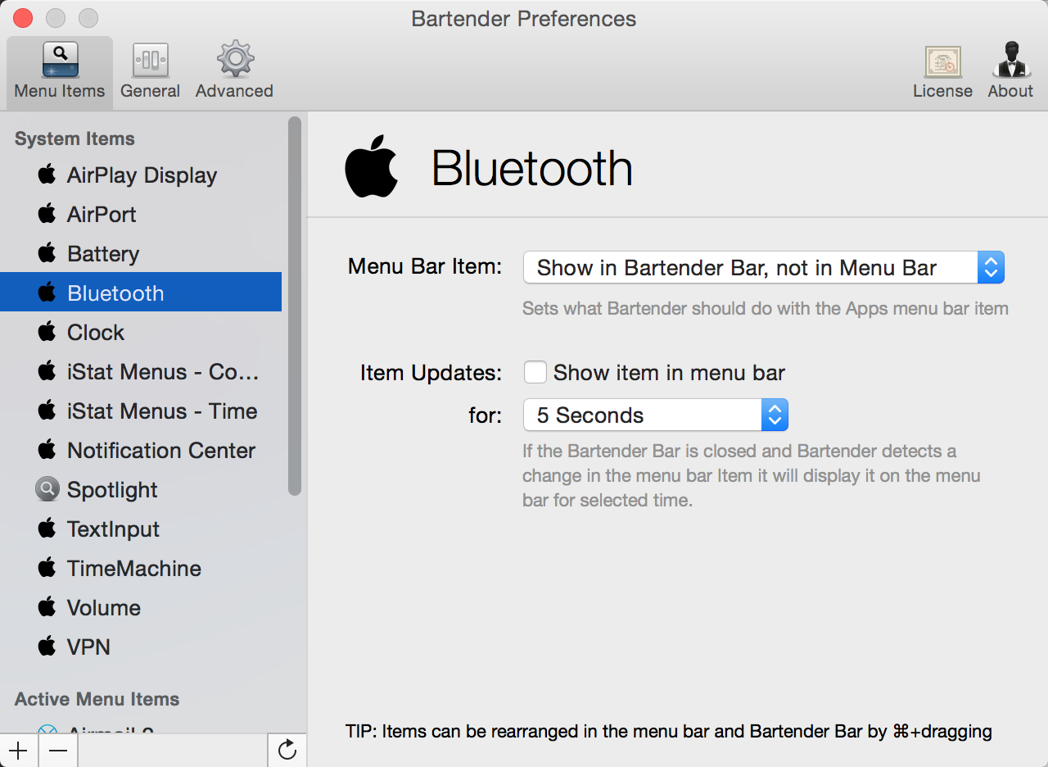Open the Advanced gear tab

pyautogui.click(x=234, y=72)
